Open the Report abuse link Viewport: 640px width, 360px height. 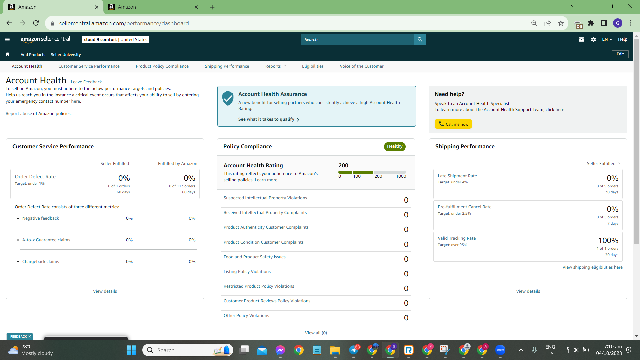click(19, 113)
